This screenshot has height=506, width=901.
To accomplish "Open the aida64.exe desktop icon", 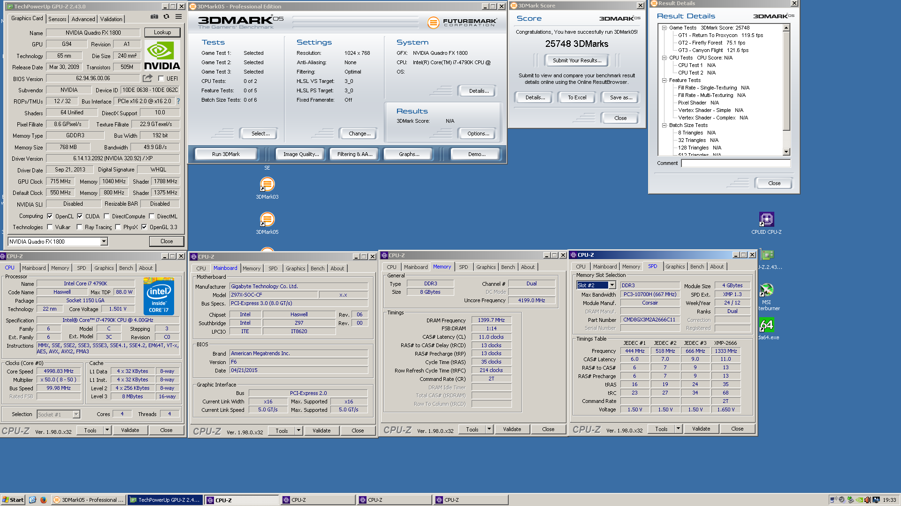I will click(x=767, y=329).
